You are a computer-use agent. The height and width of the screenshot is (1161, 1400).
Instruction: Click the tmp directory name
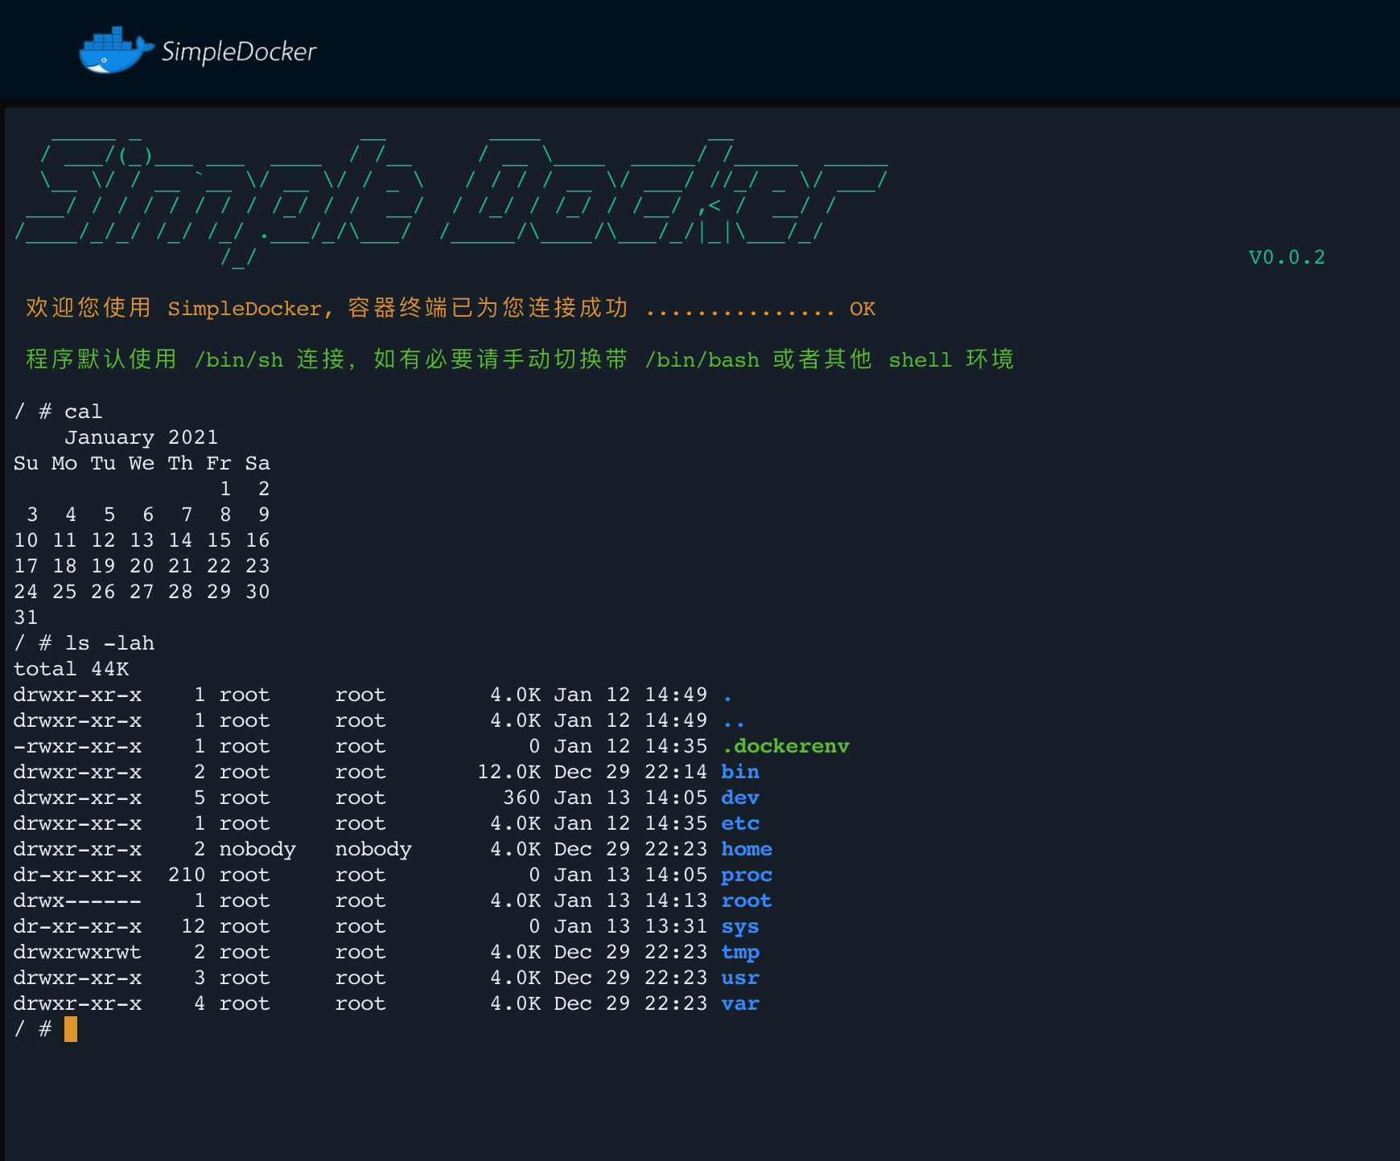(740, 952)
